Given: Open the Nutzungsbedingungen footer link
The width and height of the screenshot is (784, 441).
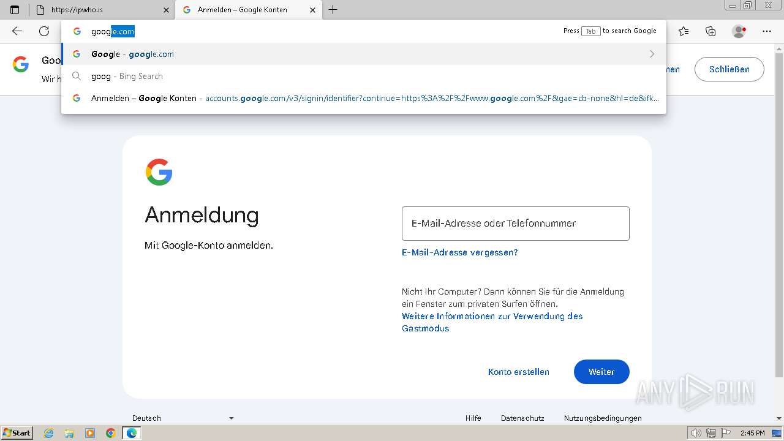Looking at the screenshot, I should tap(603, 418).
